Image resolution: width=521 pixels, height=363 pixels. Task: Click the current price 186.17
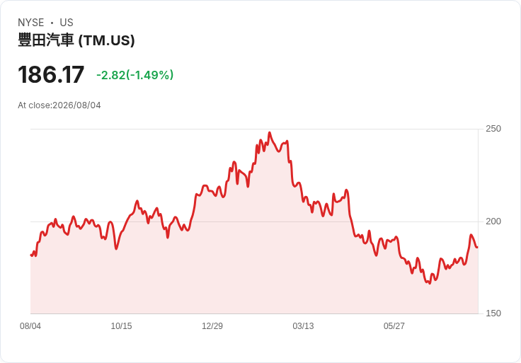coord(51,75)
